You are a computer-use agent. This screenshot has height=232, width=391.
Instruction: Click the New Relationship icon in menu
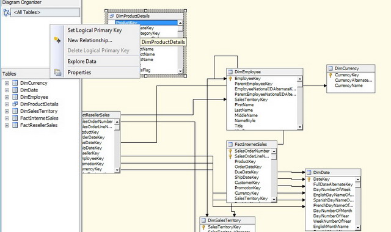pos(57,40)
